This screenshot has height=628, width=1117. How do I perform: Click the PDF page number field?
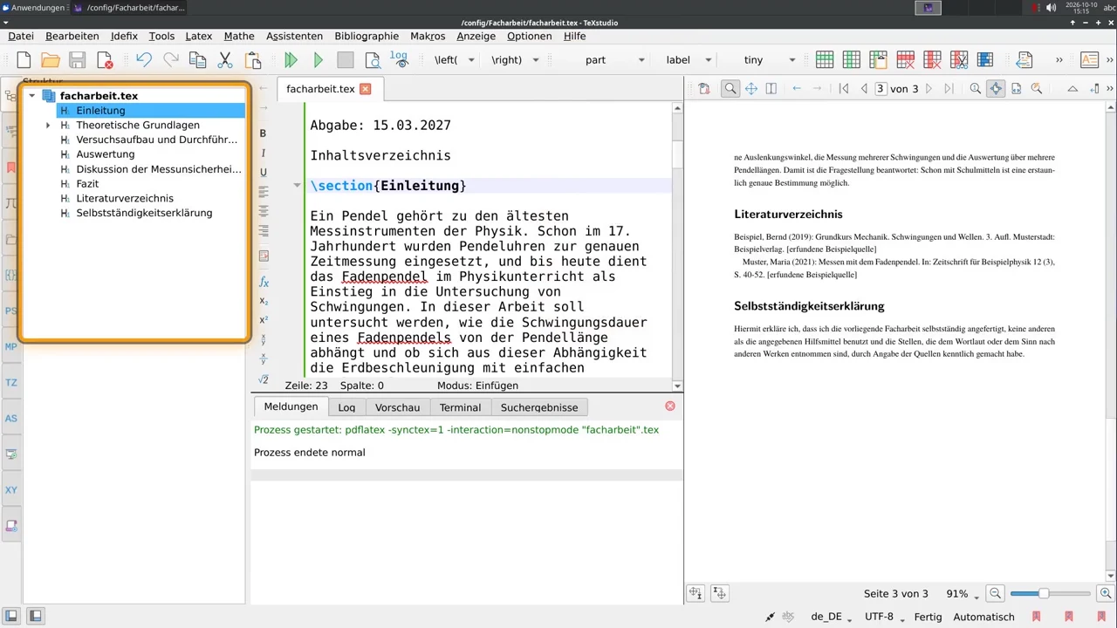[881, 89]
